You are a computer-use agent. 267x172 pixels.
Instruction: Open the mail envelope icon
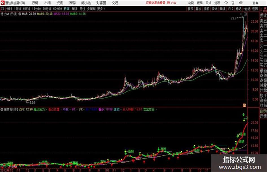tap(241, 3)
